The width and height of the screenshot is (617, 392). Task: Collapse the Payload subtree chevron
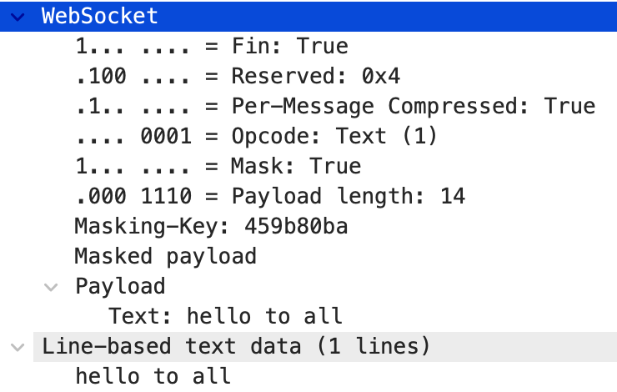[x=53, y=286]
